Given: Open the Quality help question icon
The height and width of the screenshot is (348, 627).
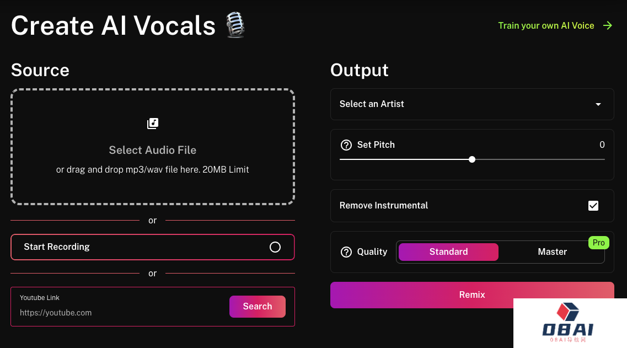Looking at the screenshot, I should click(346, 252).
